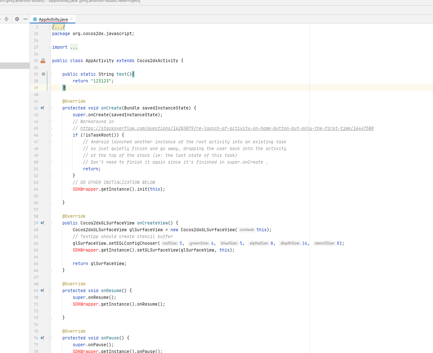Screen dimensions: 433x353
Task: Click override gutter icon beside onPause line 76
Action: pos(42,338)
